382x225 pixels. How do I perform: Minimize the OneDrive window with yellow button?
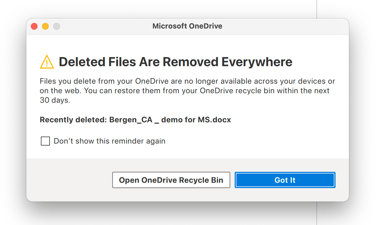click(45, 26)
